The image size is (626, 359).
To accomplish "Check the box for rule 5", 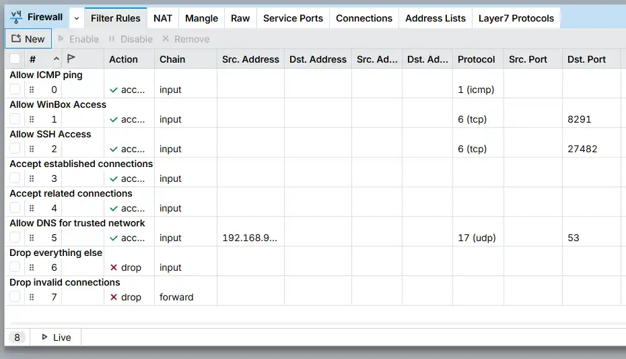I will (15, 237).
